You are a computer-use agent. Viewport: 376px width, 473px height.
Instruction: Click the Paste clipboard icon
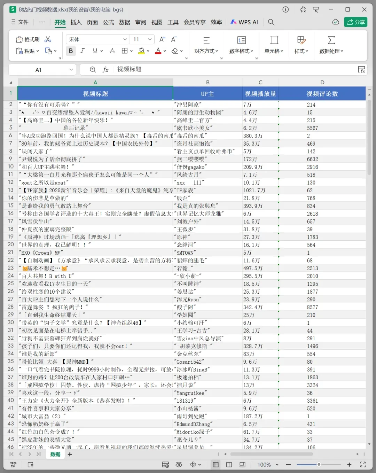[x=19, y=51]
